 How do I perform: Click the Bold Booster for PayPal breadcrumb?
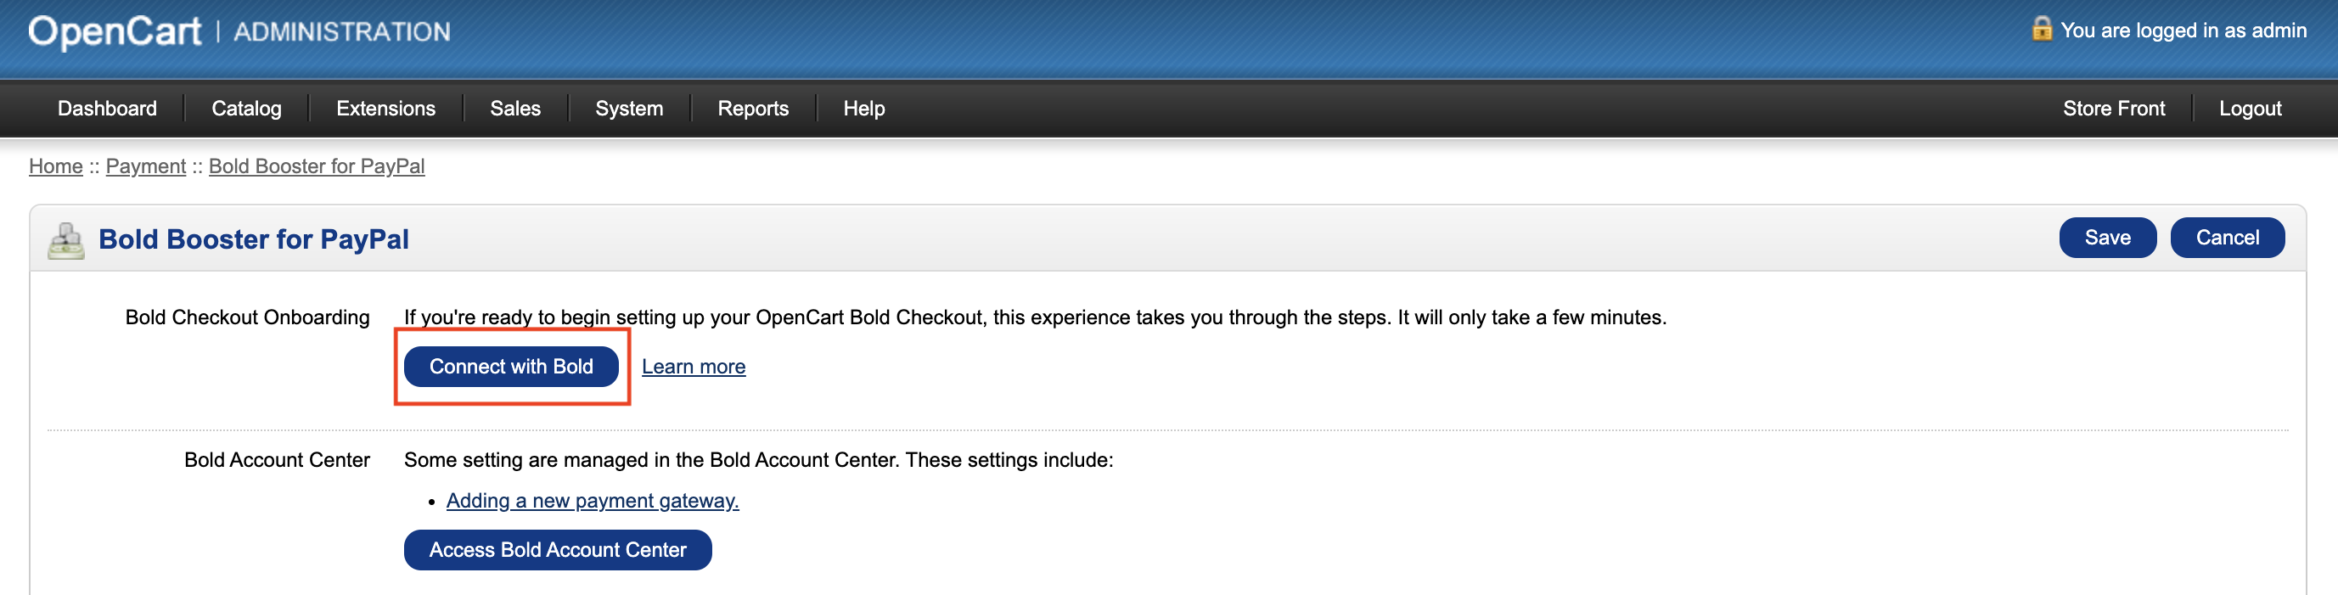[x=316, y=166]
